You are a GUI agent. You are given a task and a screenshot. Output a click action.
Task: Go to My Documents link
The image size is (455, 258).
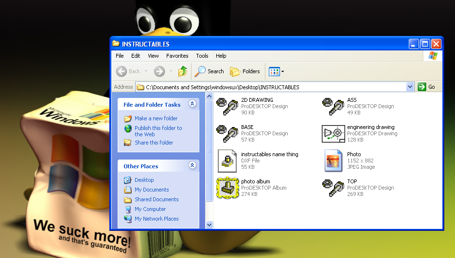pyautogui.click(x=152, y=190)
